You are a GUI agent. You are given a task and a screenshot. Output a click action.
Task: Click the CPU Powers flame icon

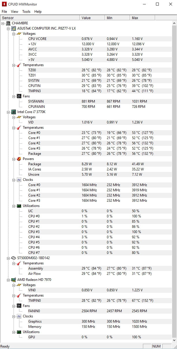[x=19, y=159]
